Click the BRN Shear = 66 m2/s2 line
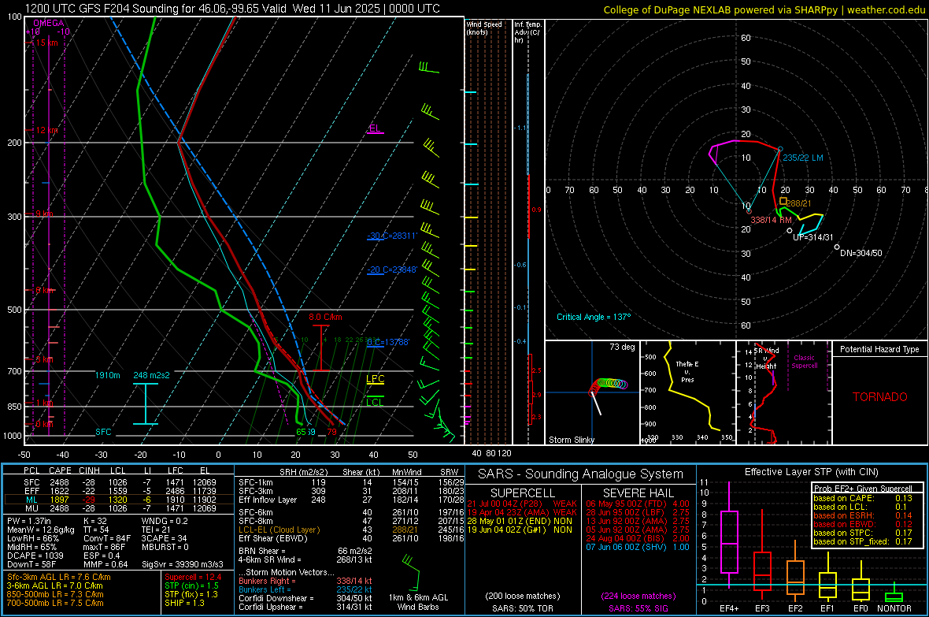 pyautogui.click(x=305, y=551)
